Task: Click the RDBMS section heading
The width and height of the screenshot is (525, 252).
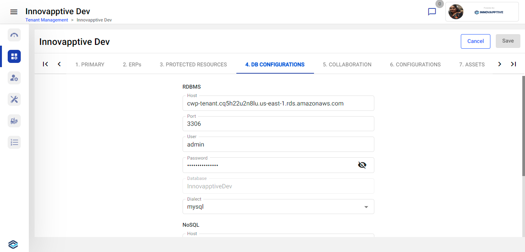Action: point(192,87)
